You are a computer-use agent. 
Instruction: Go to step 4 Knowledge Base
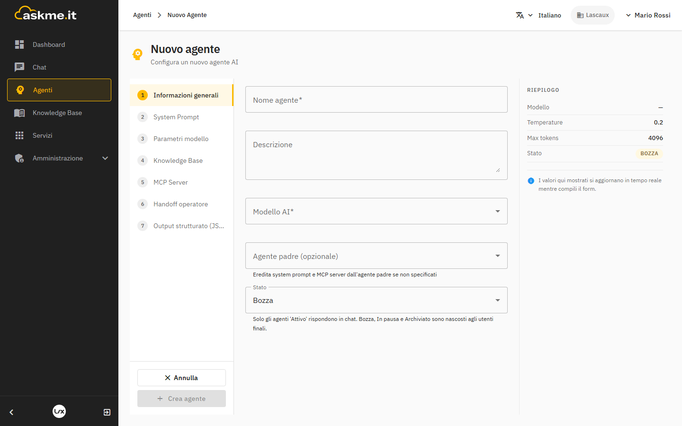(x=181, y=160)
